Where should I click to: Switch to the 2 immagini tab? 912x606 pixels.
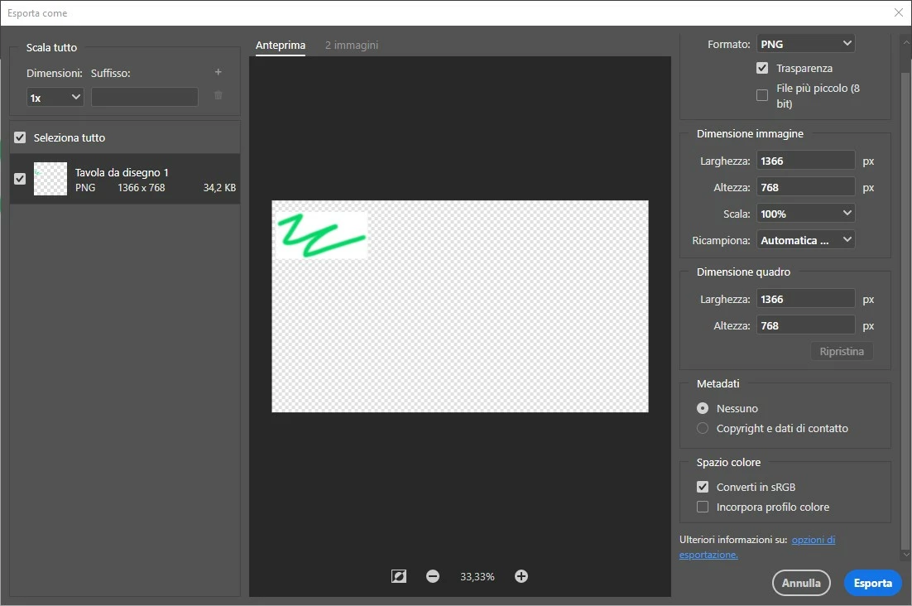[351, 46]
